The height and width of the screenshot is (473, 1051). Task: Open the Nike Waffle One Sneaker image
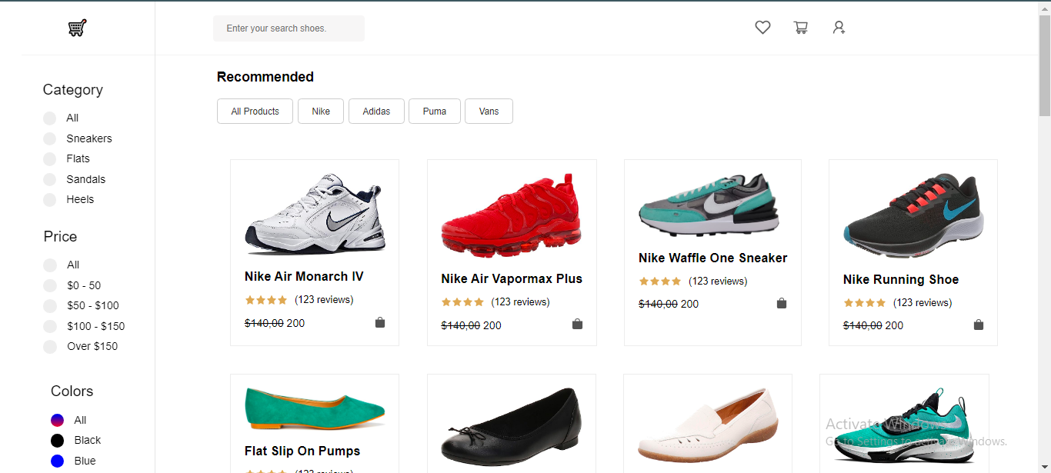click(x=709, y=205)
